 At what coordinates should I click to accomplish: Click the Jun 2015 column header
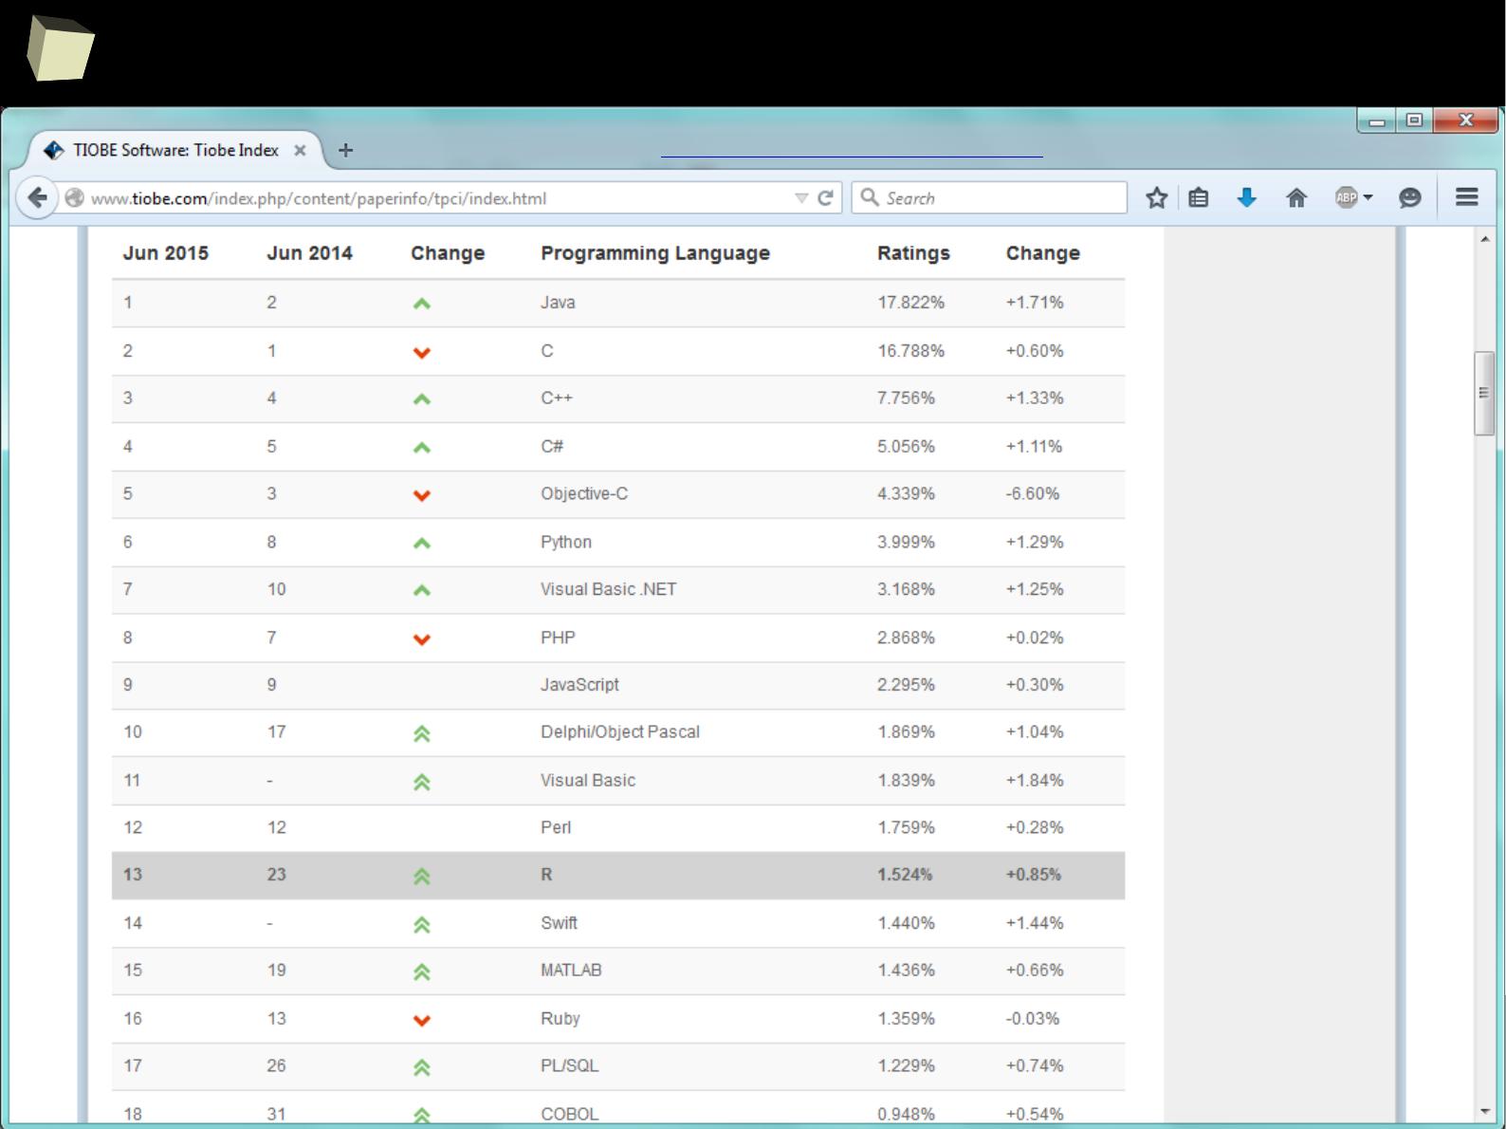pyautogui.click(x=165, y=253)
